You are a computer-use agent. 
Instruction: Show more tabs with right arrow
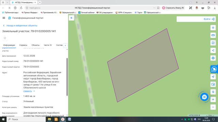click(x=65, y=45)
